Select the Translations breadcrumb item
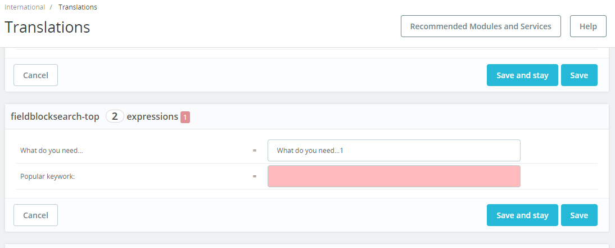This screenshot has width=615, height=248. (x=78, y=7)
